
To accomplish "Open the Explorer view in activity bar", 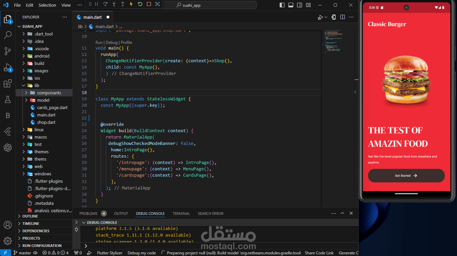I will (x=8, y=19).
